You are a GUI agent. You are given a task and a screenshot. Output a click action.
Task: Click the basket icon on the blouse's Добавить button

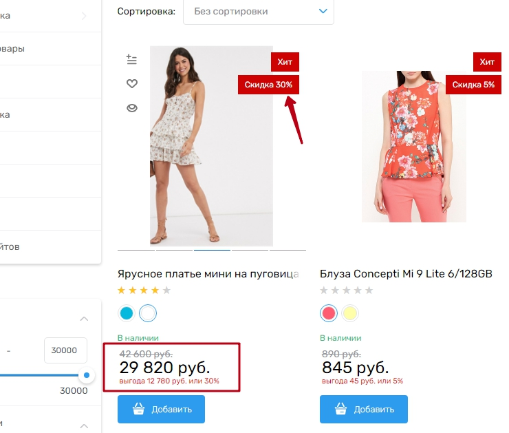coord(340,410)
